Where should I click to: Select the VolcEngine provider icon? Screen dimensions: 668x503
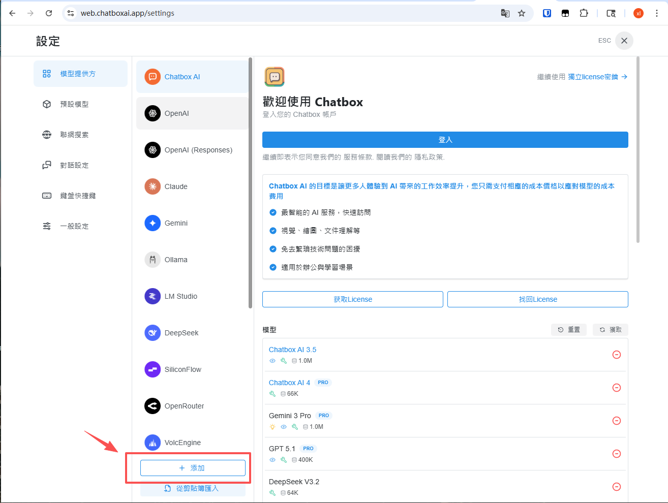[153, 443]
